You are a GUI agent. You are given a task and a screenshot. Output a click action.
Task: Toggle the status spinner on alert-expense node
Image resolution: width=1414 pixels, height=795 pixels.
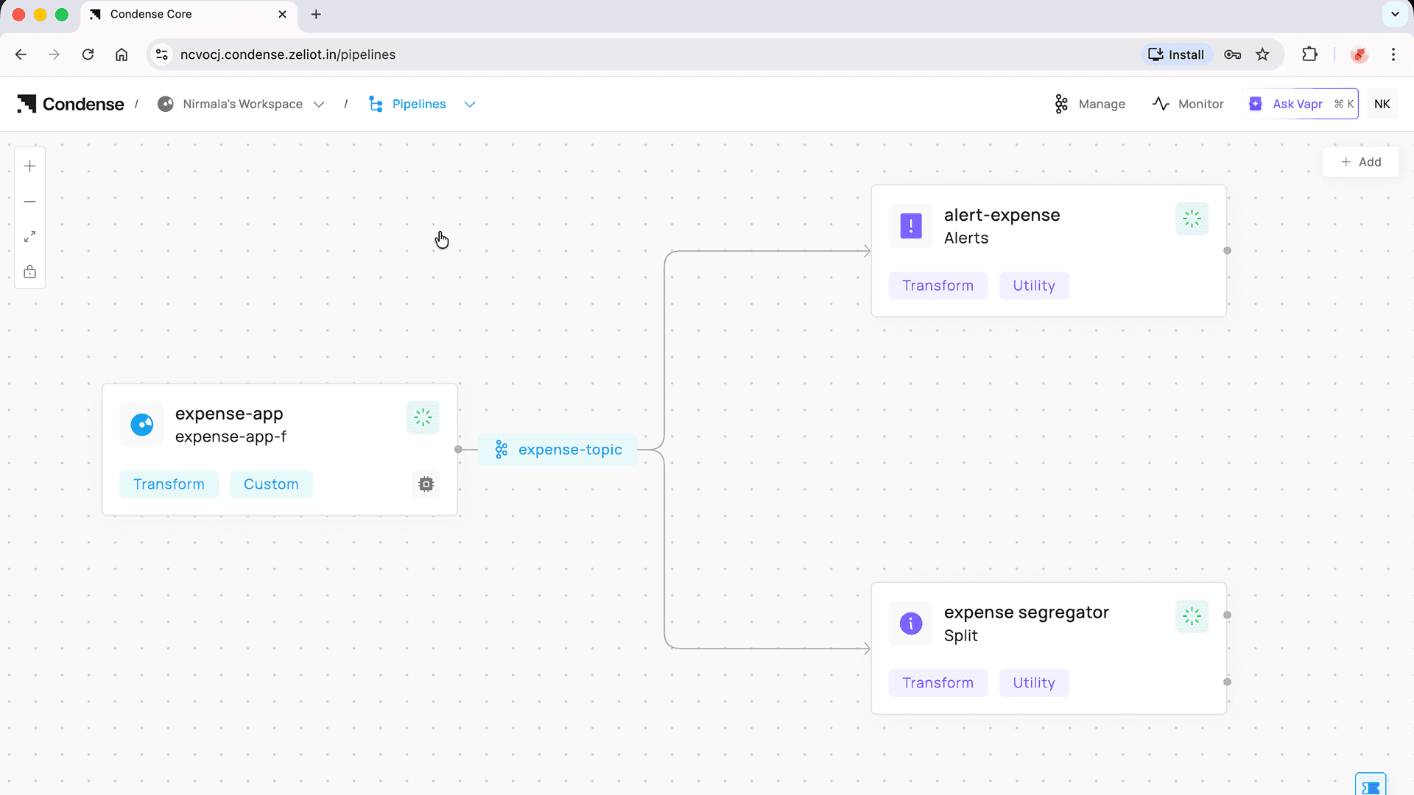tap(1192, 219)
